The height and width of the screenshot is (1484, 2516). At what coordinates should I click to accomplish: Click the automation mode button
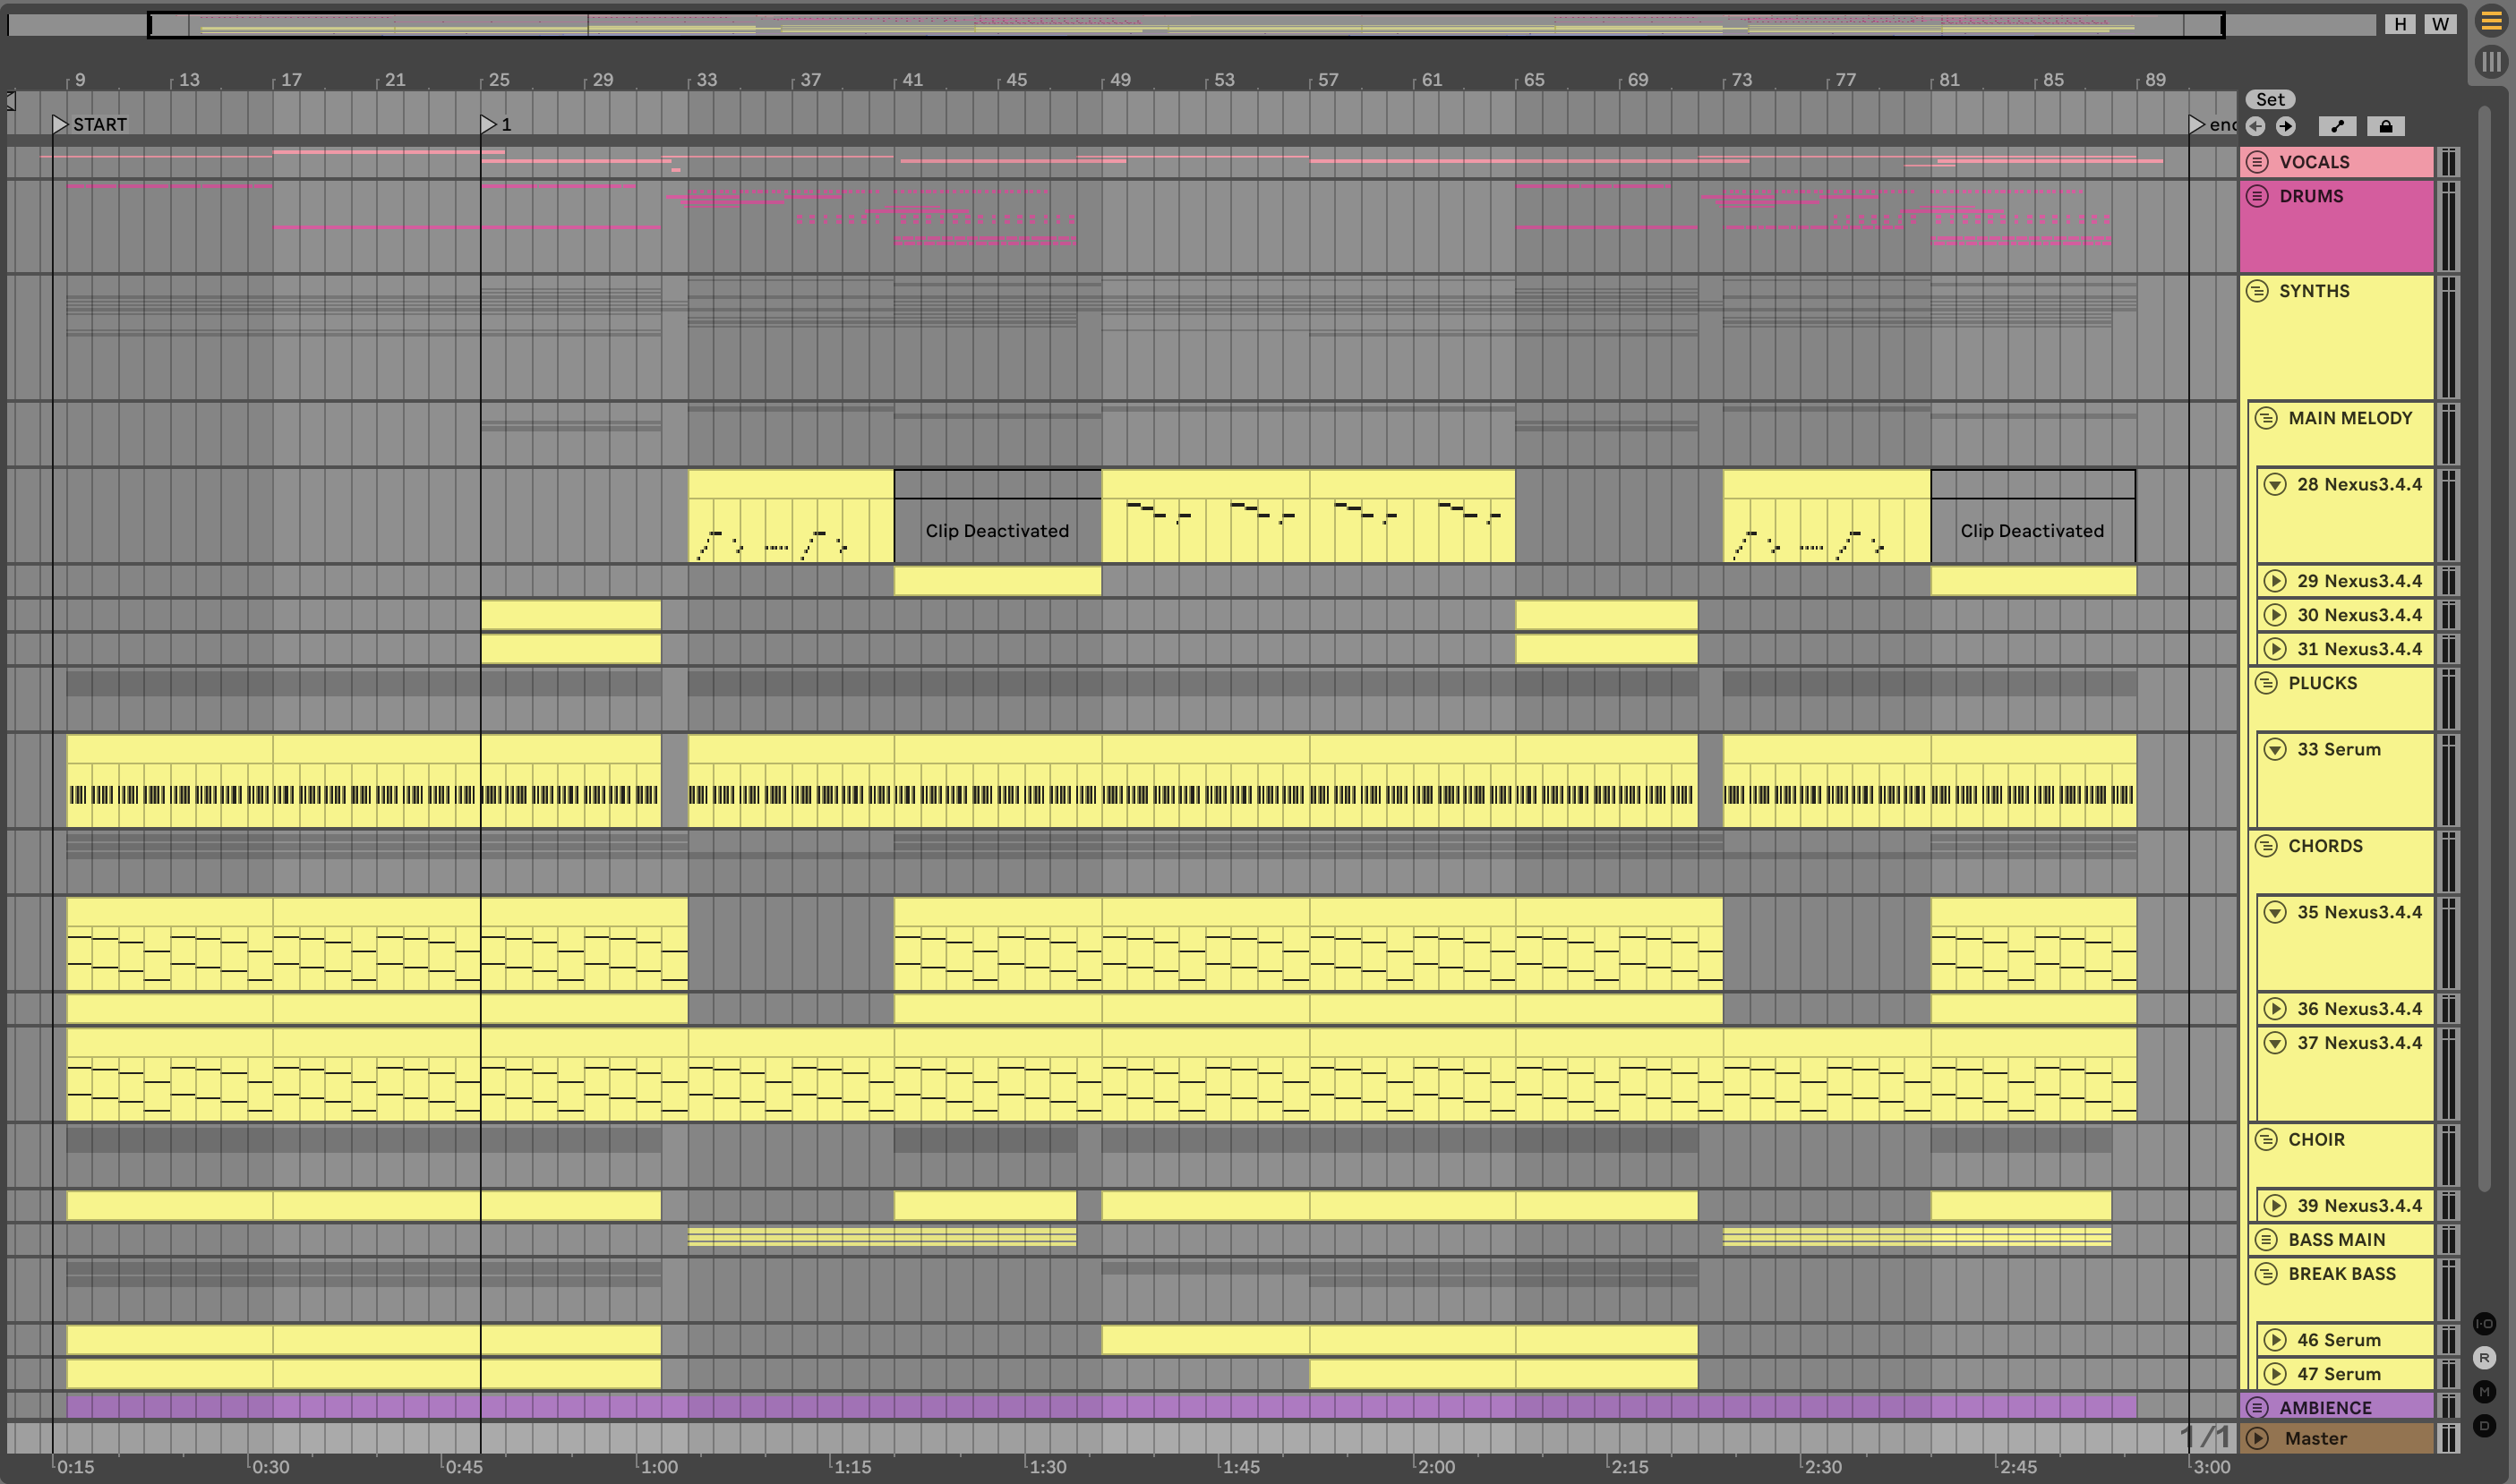point(2337,126)
